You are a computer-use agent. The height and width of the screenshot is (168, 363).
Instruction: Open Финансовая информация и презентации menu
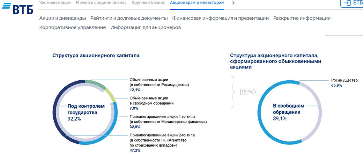tap(220, 18)
